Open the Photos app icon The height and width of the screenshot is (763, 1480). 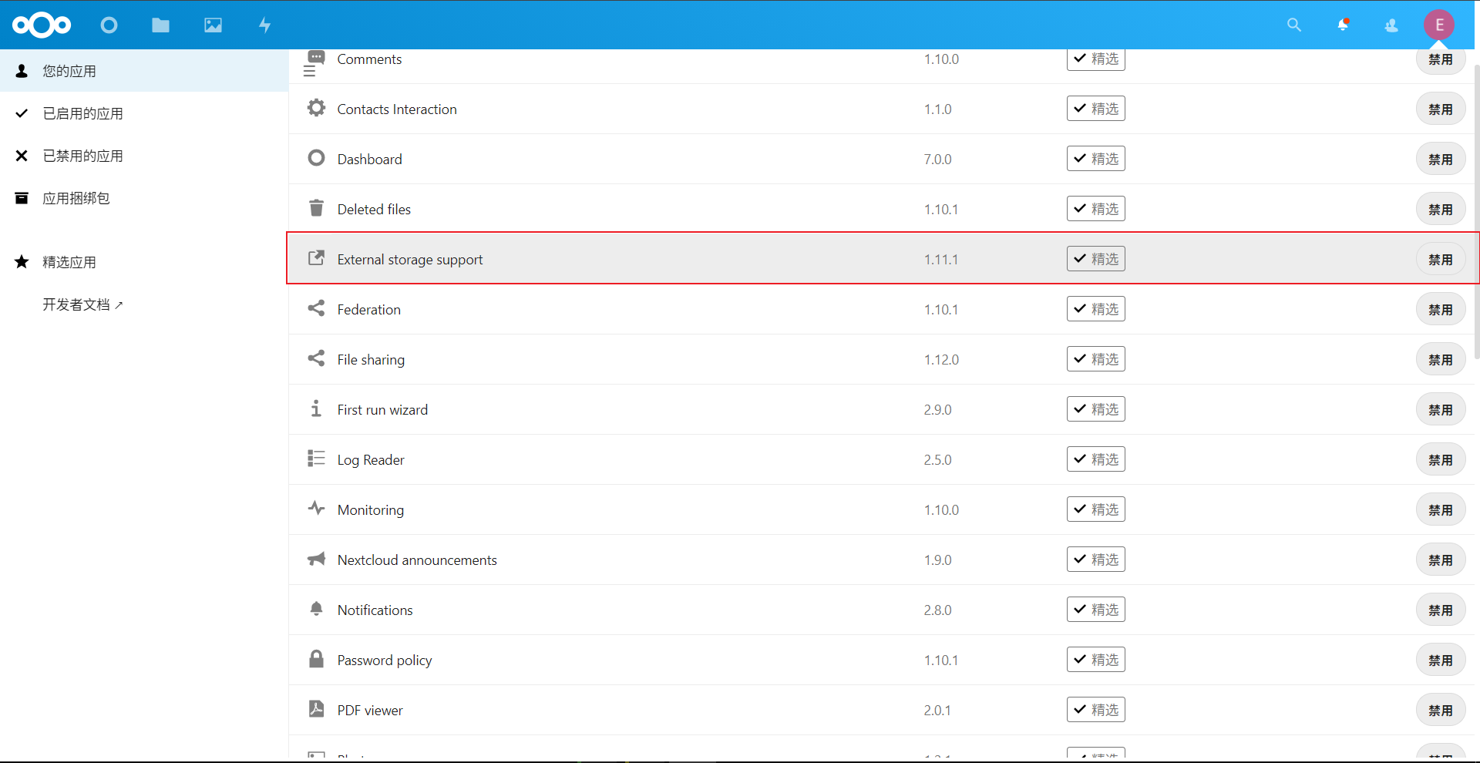tap(213, 25)
